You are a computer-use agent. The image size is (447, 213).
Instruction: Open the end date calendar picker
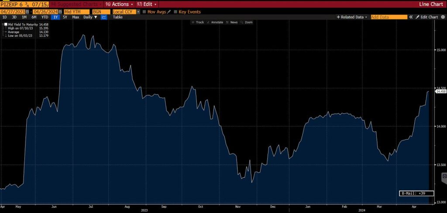(x=58, y=11)
